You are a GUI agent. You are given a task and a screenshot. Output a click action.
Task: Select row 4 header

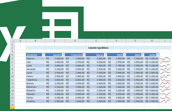(12, 55)
